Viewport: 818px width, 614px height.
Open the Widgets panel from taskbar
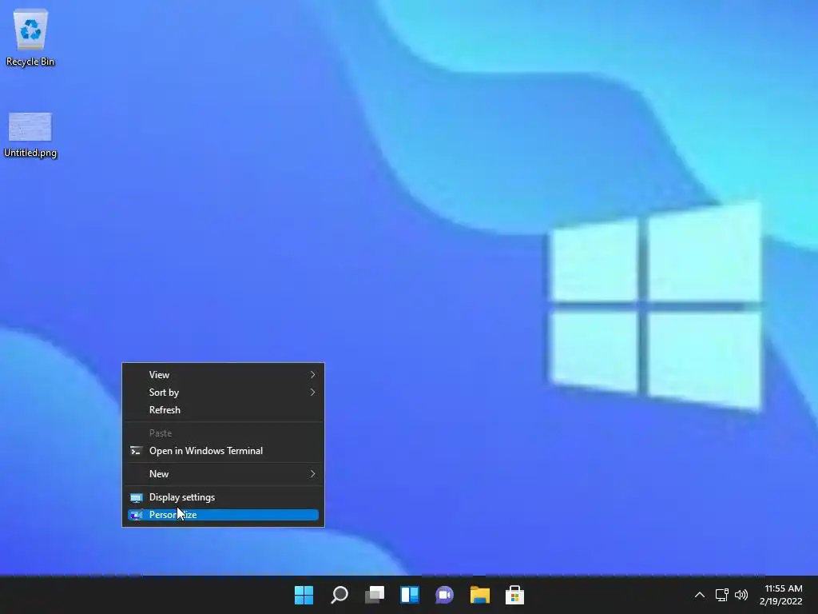pos(410,595)
